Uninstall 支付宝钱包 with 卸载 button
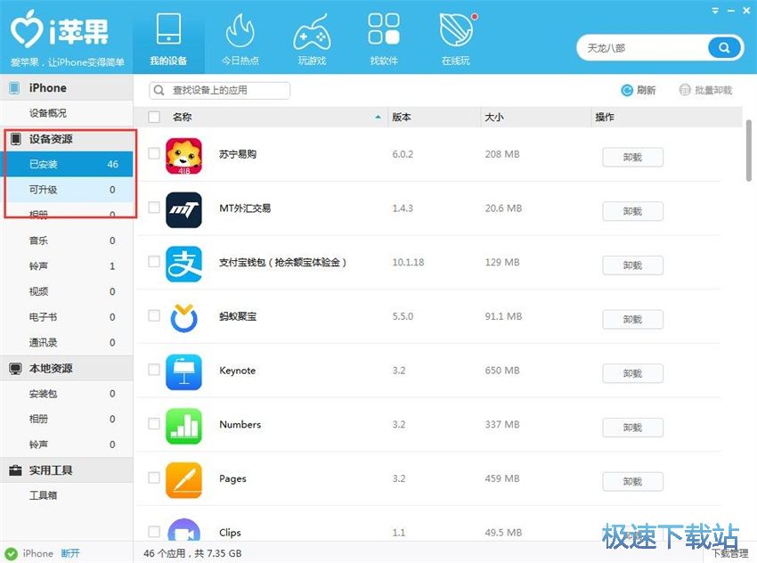 tap(632, 265)
